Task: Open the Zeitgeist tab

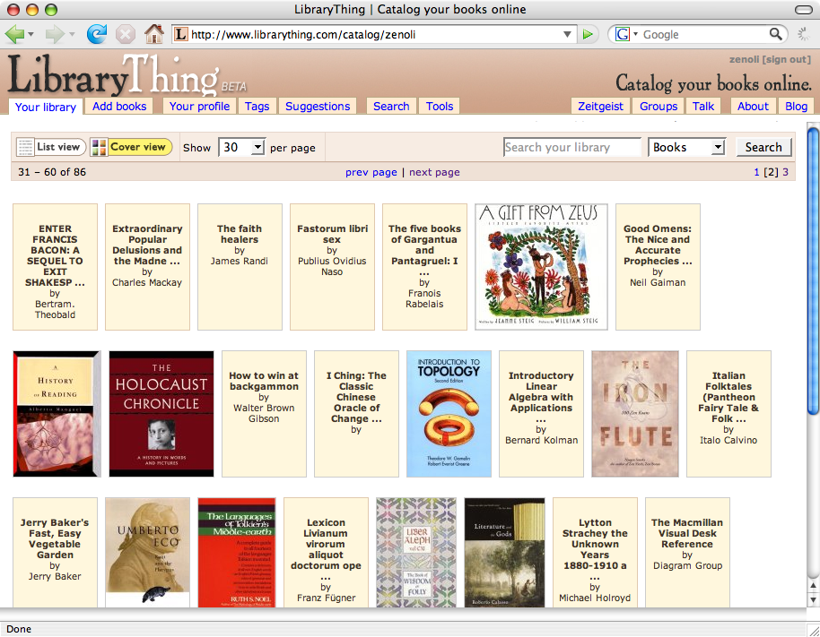Action: click(600, 107)
